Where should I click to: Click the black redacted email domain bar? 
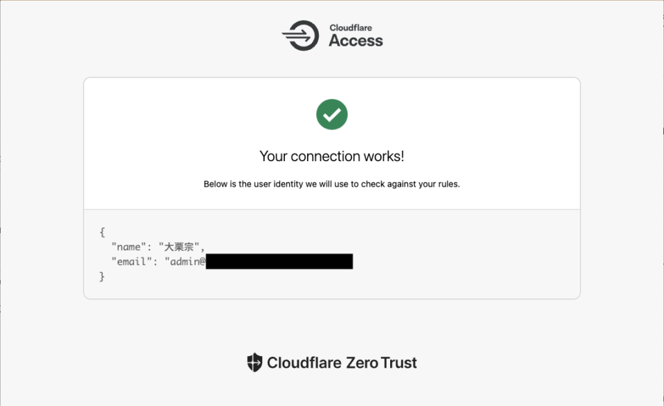(279, 261)
